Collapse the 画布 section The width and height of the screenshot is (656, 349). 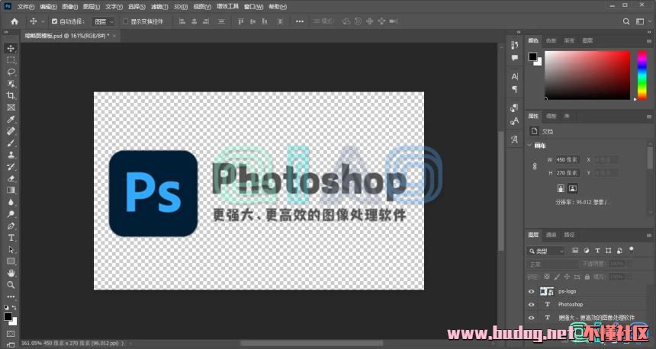coord(529,145)
